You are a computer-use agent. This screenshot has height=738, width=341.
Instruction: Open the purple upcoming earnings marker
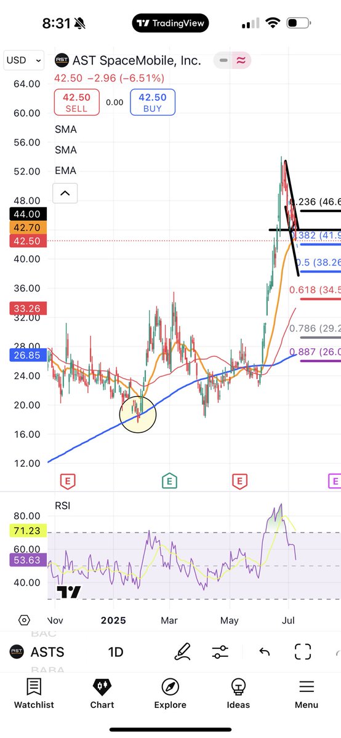(334, 481)
